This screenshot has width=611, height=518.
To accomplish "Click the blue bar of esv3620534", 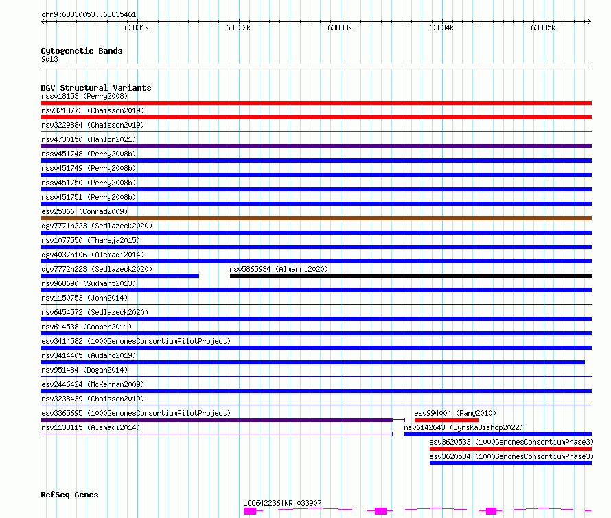I will tap(511, 463).
